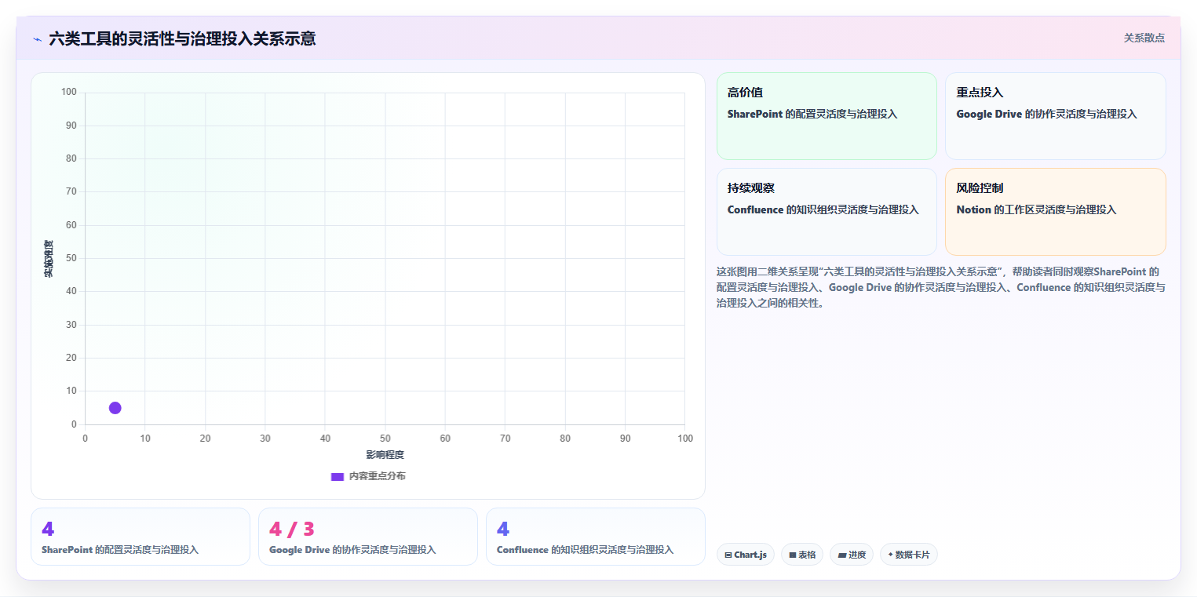1197x597 pixels.
Task: Click the 实施难度 y-axis label
Action: pyautogui.click(x=49, y=259)
